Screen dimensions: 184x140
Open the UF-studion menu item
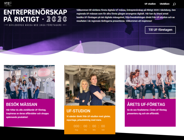tap(150, 4)
